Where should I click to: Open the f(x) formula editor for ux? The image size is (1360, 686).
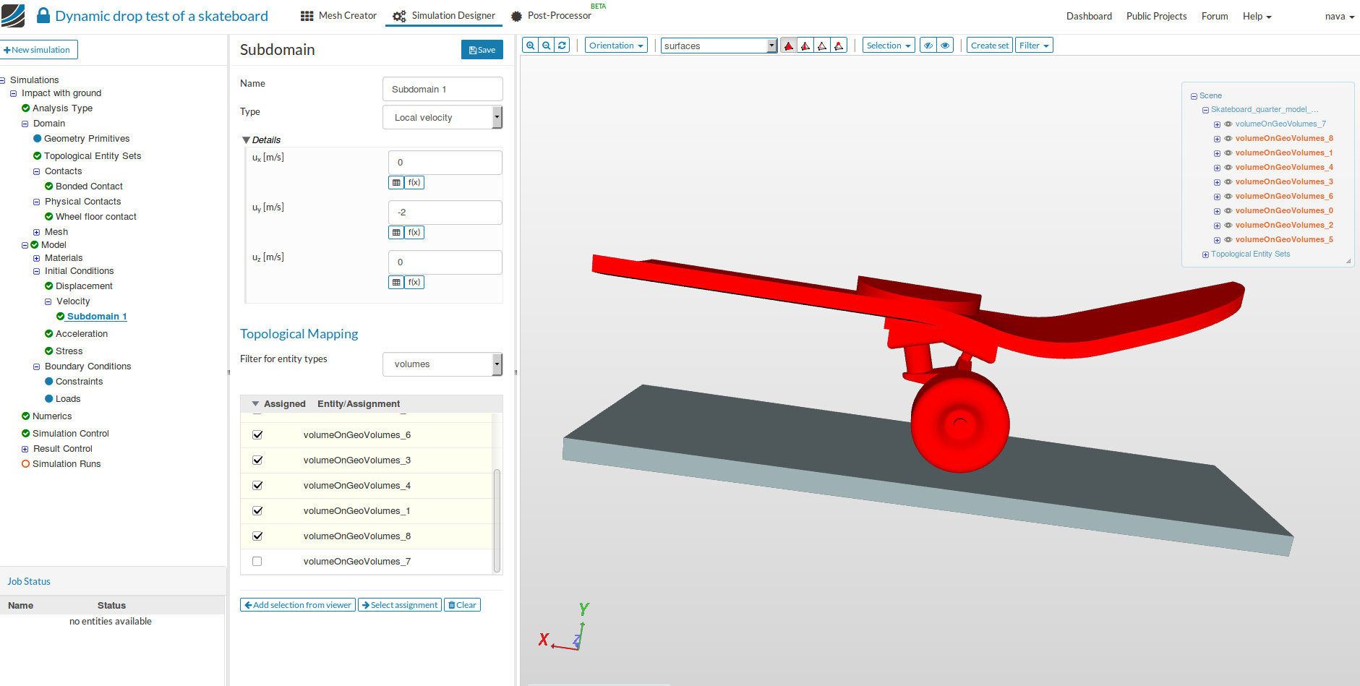point(414,183)
